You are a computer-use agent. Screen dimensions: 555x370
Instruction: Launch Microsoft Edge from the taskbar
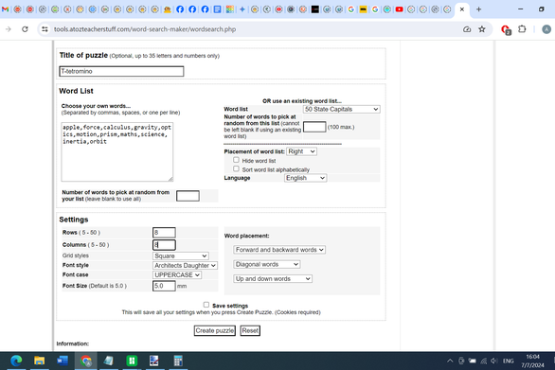(16, 361)
